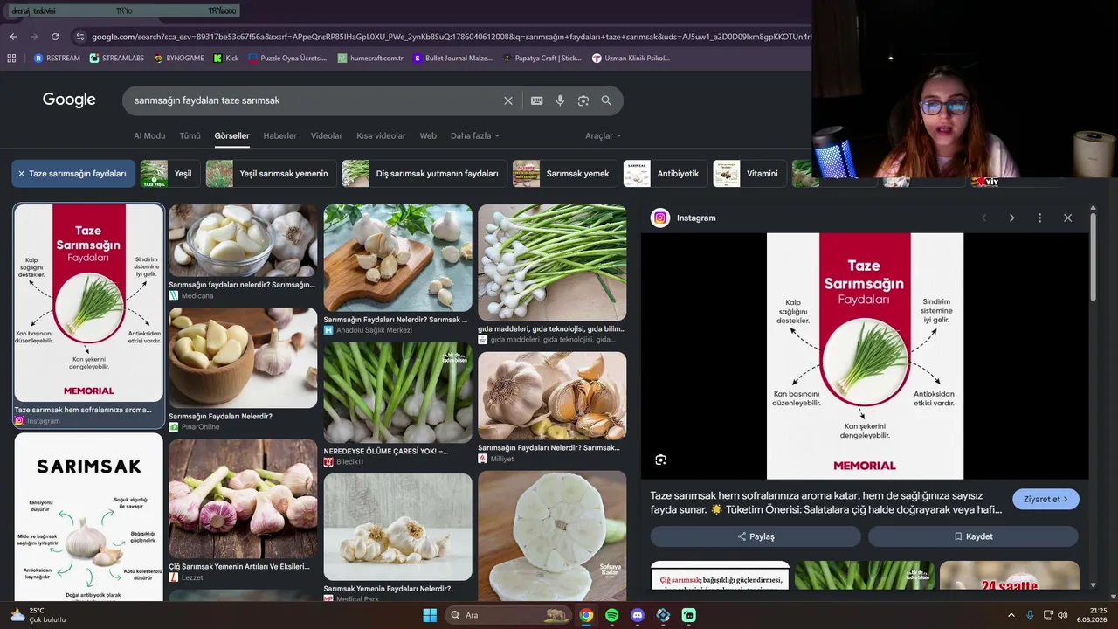This screenshot has width=1118, height=629.
Task: Open the Papatya Craft bookmark
Action: pyautogui.click(x=542, y=59)
